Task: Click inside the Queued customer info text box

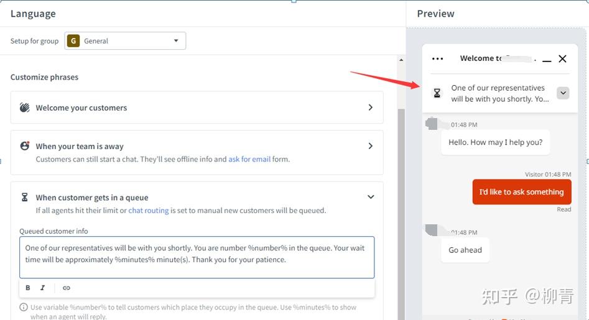Action: 197,257
